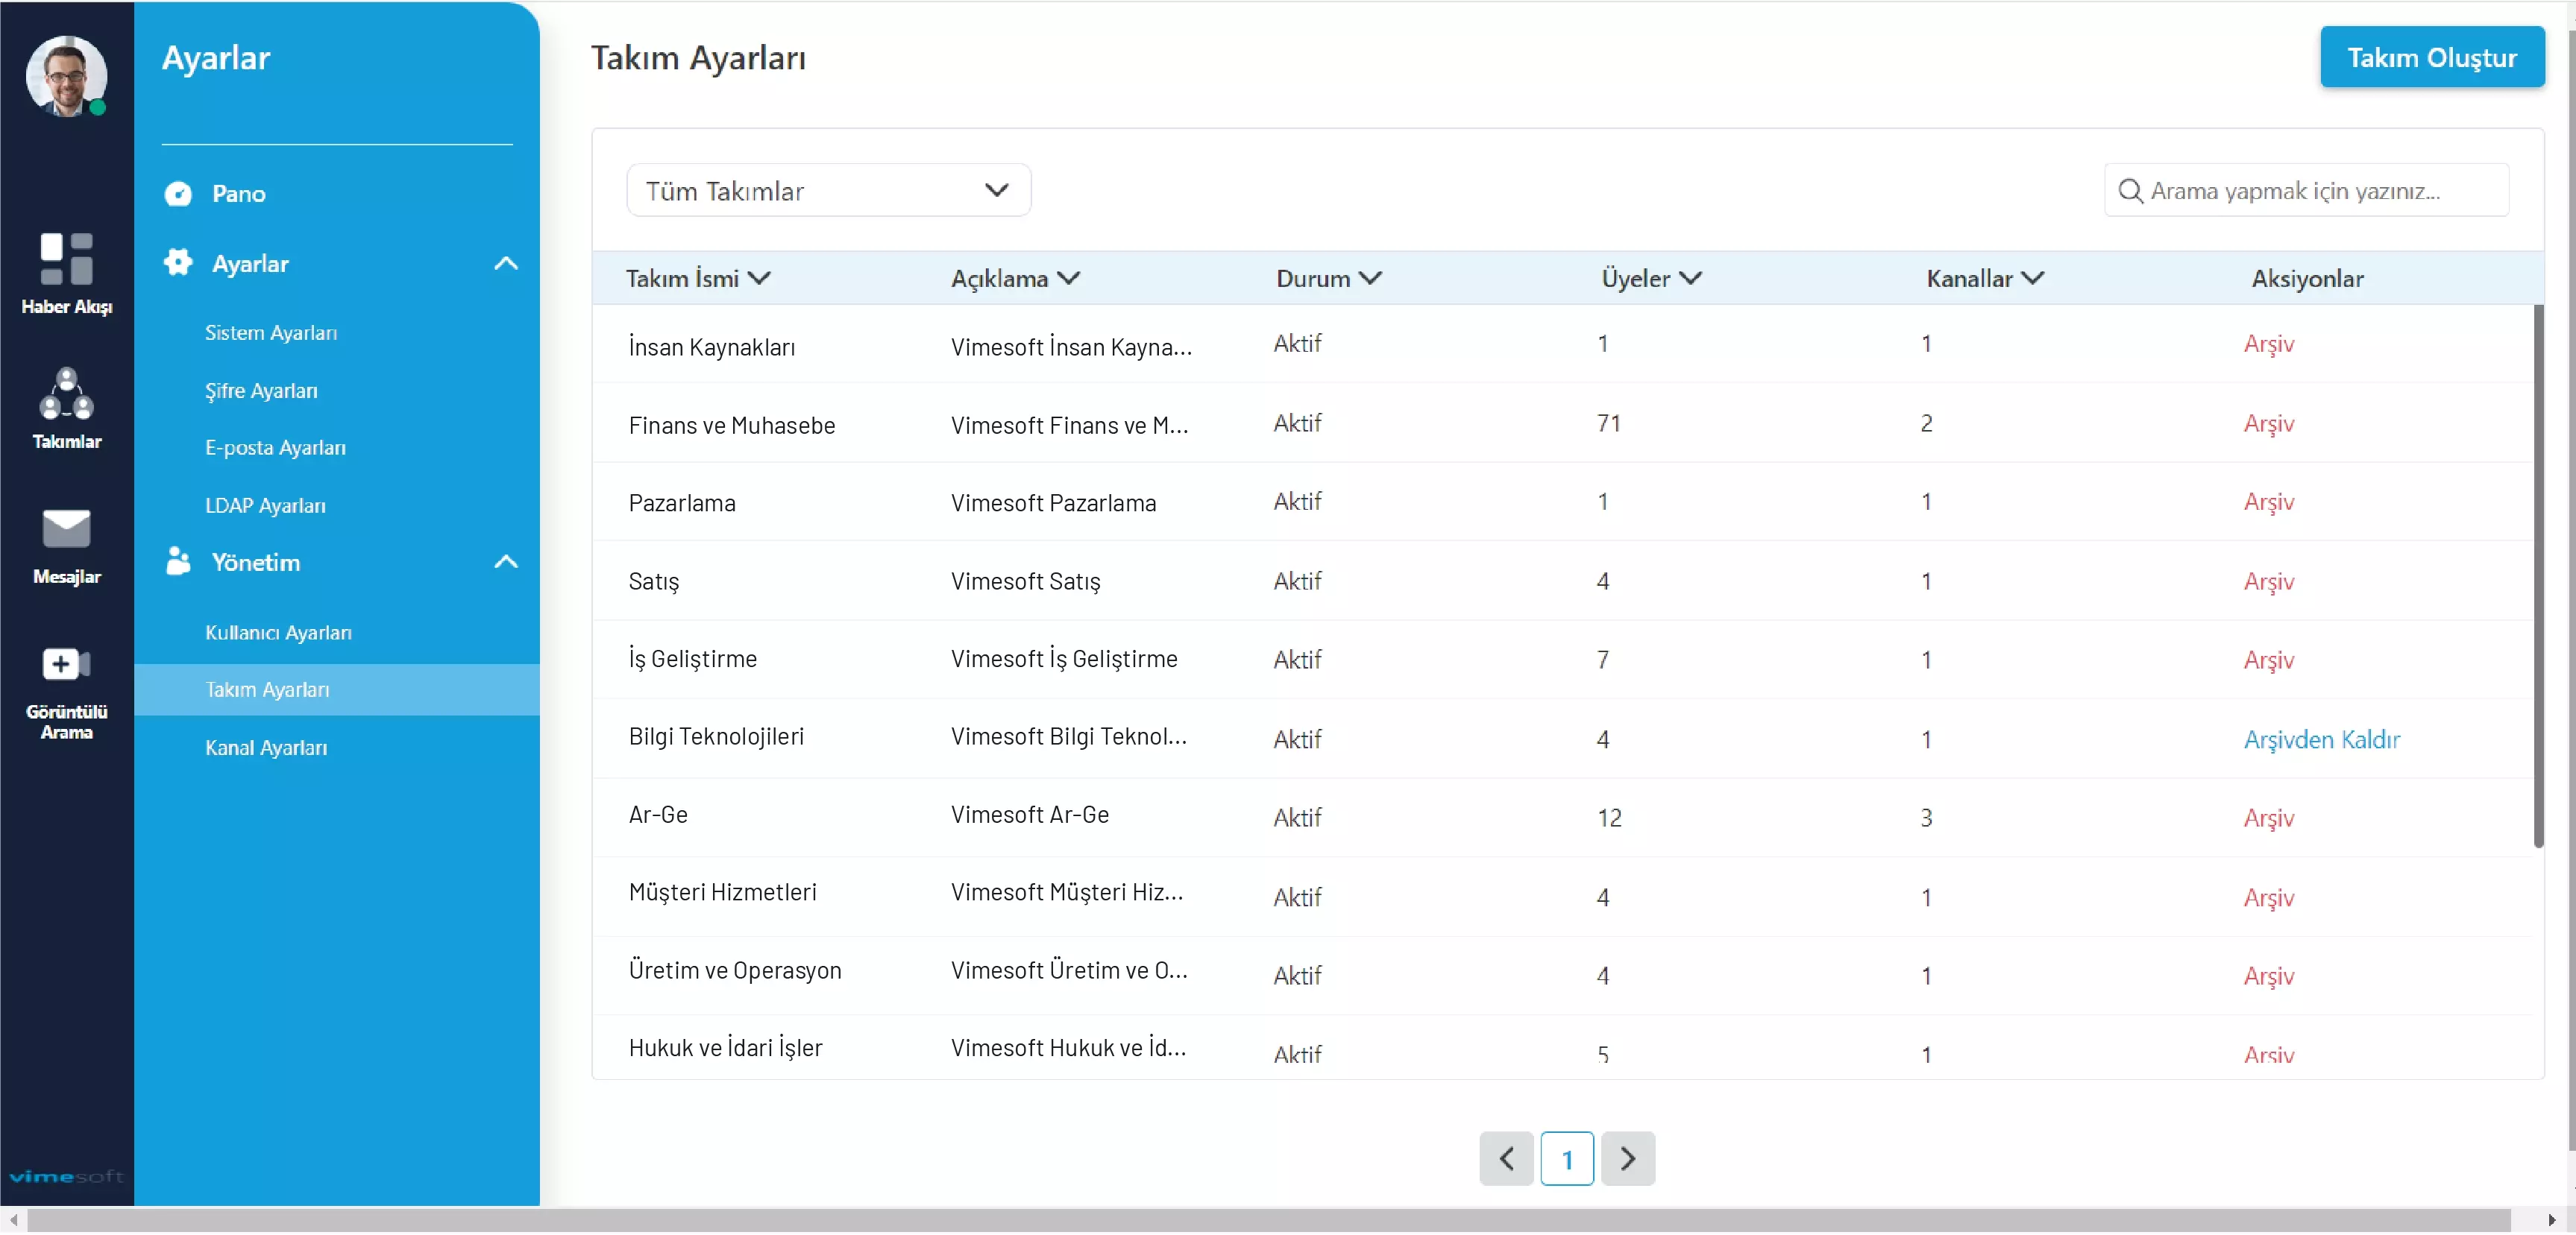
Task: Click the 71 members value
Action: click(x=1608, y=423)
